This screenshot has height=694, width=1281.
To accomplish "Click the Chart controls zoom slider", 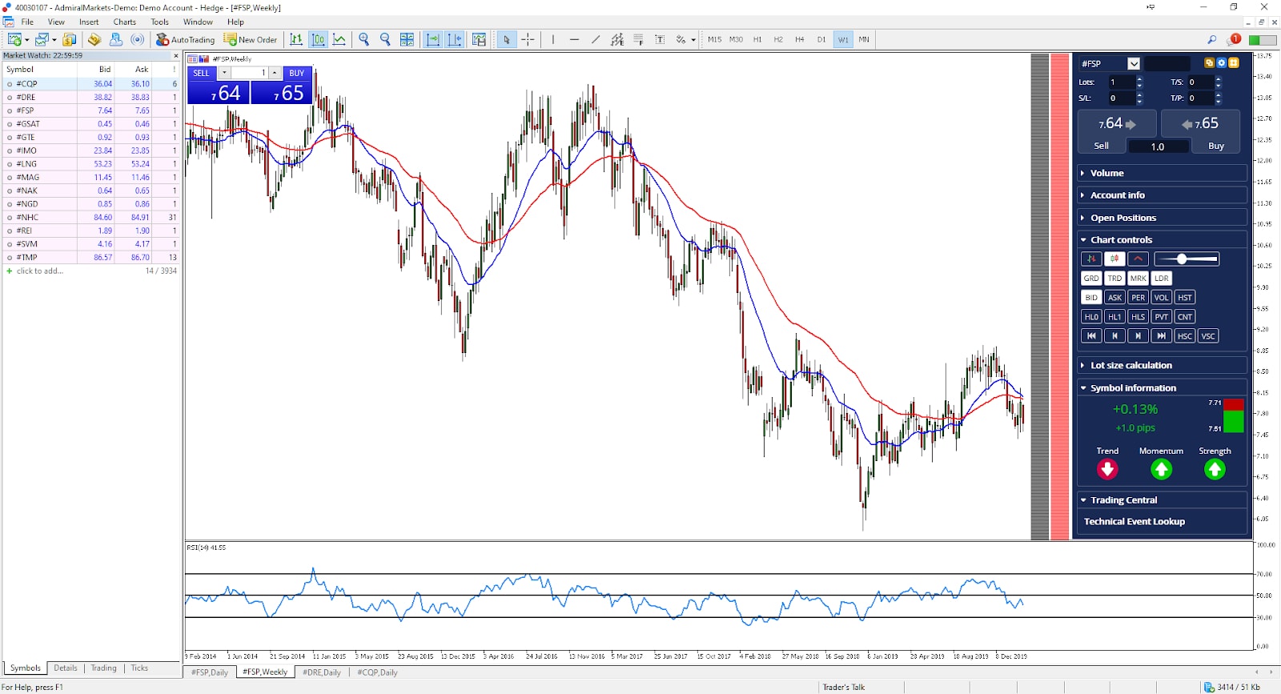I will 1187,259.
